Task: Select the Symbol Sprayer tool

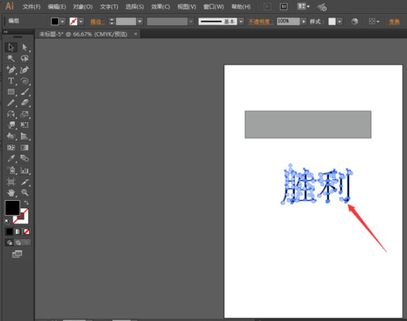Action: [11, 170]
